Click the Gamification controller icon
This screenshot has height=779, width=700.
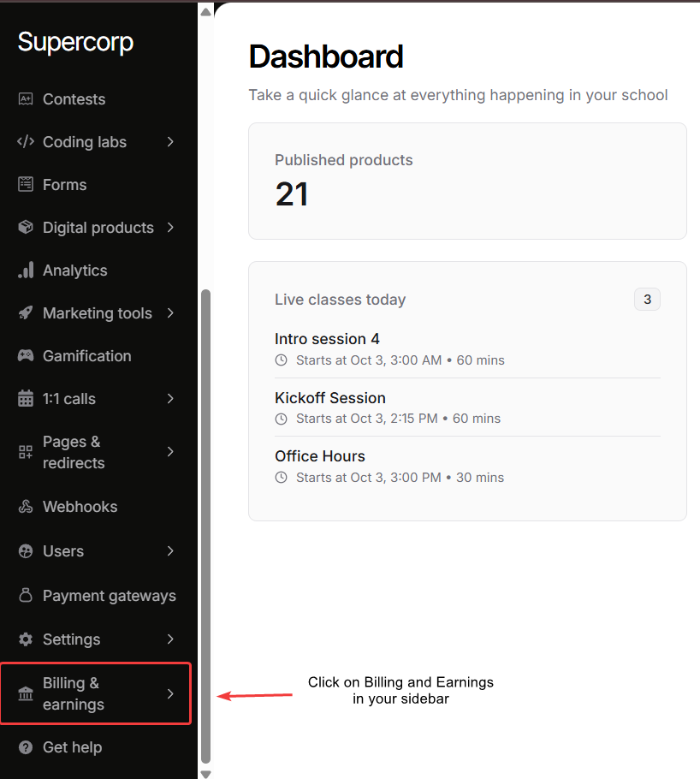coord(26,356)
